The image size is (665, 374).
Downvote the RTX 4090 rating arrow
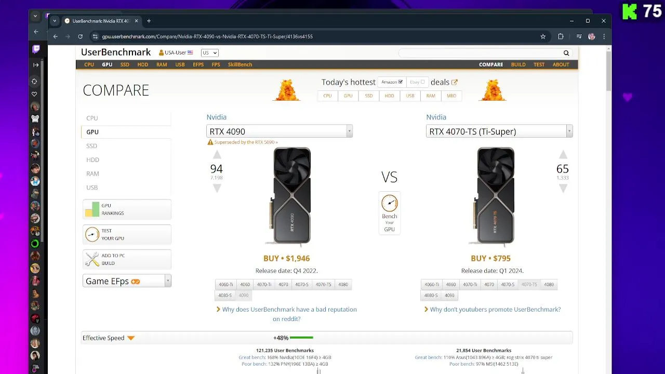[x=217, y=189]
